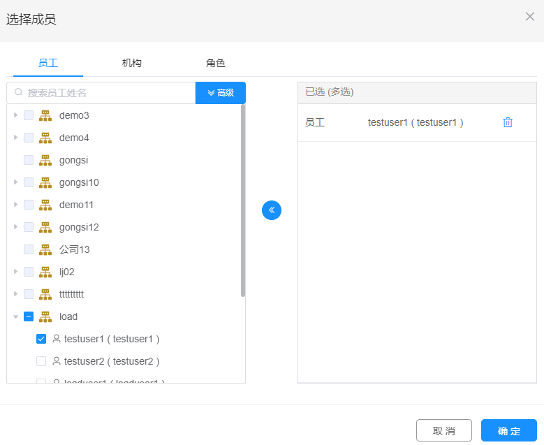Click the organization icon next to demo3

tap(45, 115)
